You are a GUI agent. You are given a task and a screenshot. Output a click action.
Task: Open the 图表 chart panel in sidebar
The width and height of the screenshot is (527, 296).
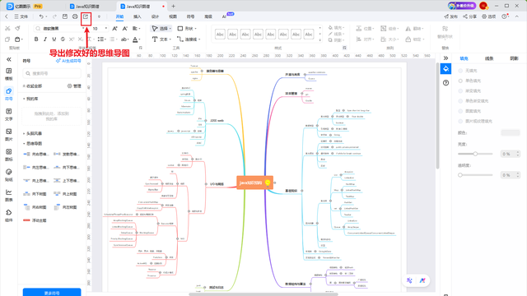pyautogui.click(x=9, y=195)
